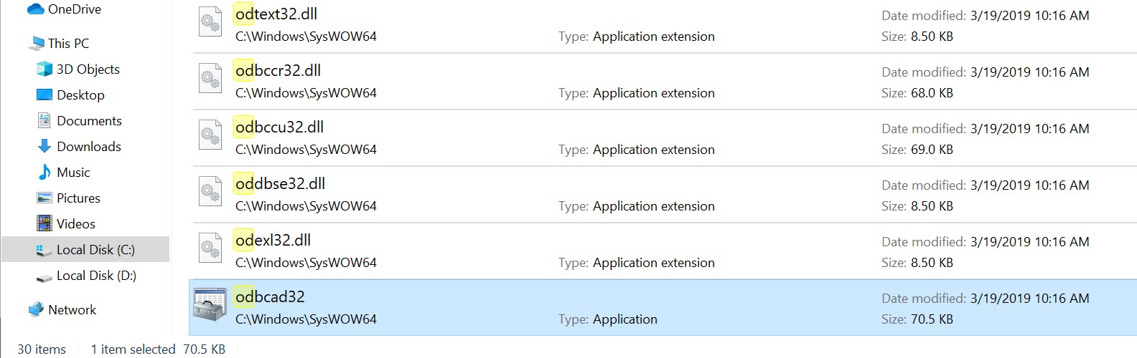Viewport: 1137px width, 358px height.
Task: Click the odbccr32.dll file icon
Action: point(210,78)
